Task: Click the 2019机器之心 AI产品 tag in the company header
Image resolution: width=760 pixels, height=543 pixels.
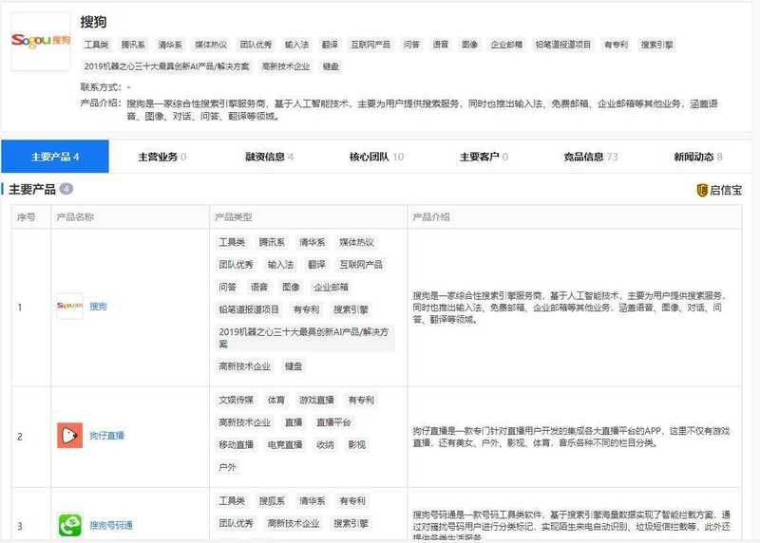Action: (x=166, y=66)
